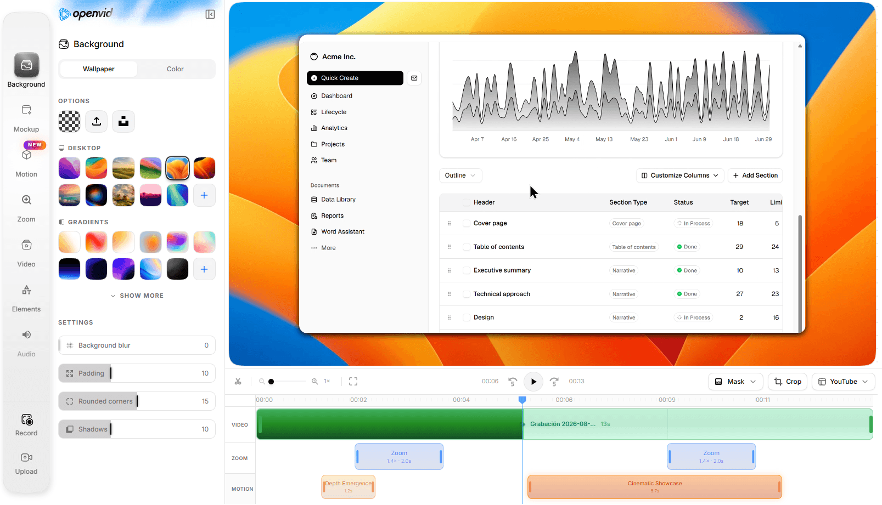This screenshot has width=882, height=505.
Task: Click the Crop button
Action: click(788, 382)
